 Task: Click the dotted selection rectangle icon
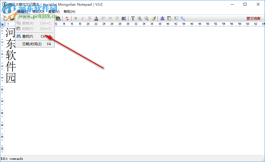pos(176,19)
